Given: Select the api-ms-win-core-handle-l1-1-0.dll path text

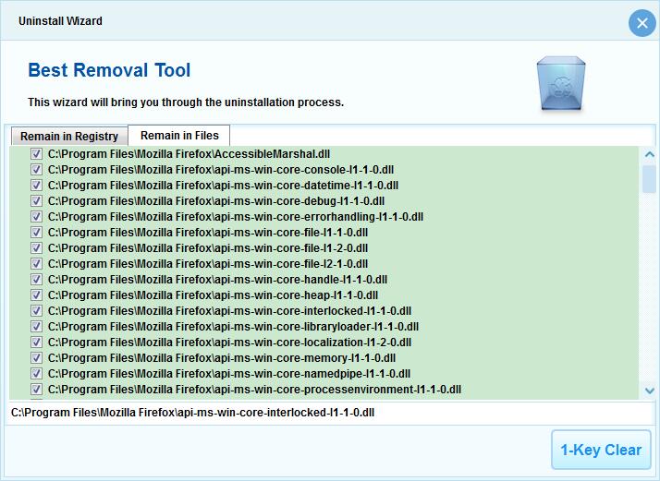Looking at the screenshot, I should pyautogui.click(x=217, y=280).
